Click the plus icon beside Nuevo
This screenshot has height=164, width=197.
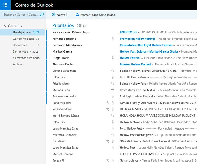coord(54,15)
